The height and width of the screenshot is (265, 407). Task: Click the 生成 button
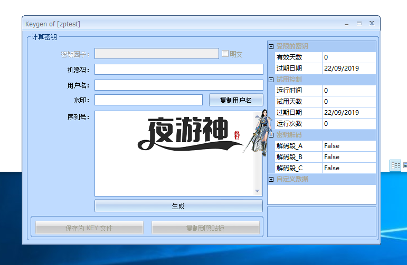click(178, 206)
